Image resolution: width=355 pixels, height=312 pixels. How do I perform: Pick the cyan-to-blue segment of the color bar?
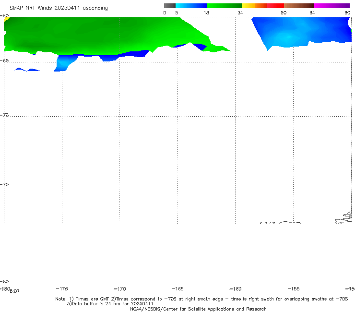(x=191, y=6)
